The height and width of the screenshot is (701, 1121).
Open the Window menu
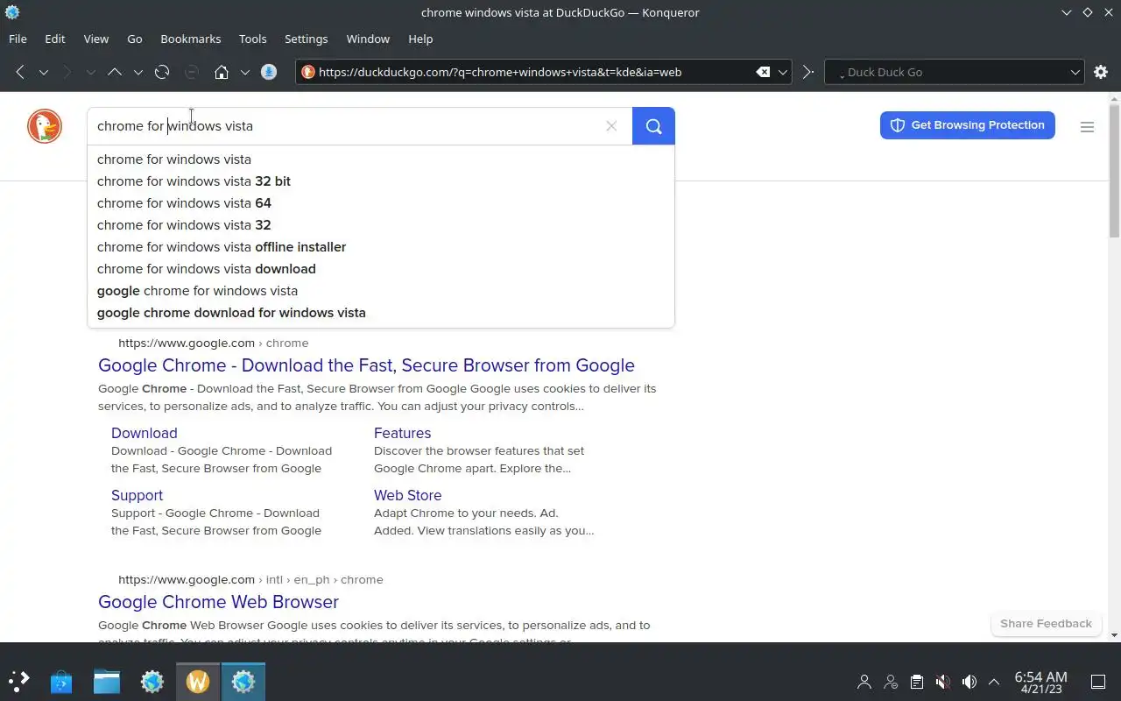pos(368,39)
